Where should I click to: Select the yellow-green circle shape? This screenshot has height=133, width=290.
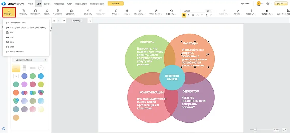point(41,84)
